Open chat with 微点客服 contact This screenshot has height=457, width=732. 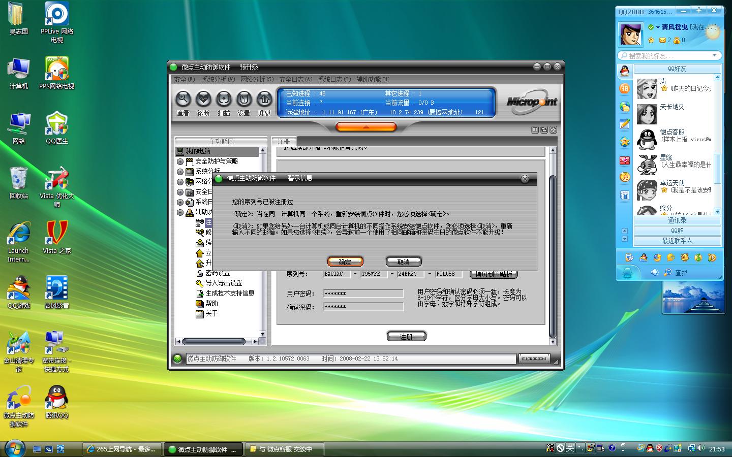pyautogui.click(x=674, y=139)
